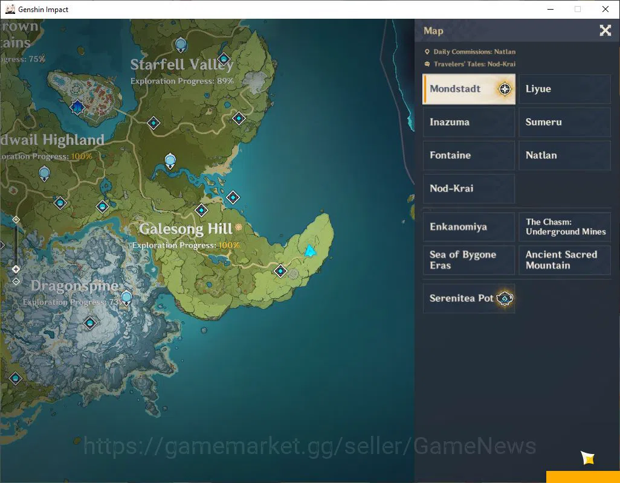The height and width of the screenshot is (483, 620).
Task: Enter the Serenitea Pot
Action: coord(469,298)
